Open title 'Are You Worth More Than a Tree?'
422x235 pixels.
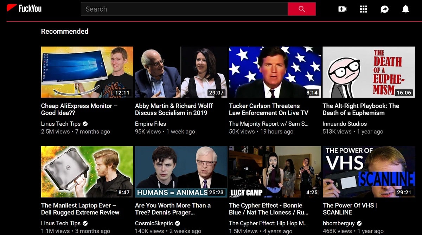point(173,209)
